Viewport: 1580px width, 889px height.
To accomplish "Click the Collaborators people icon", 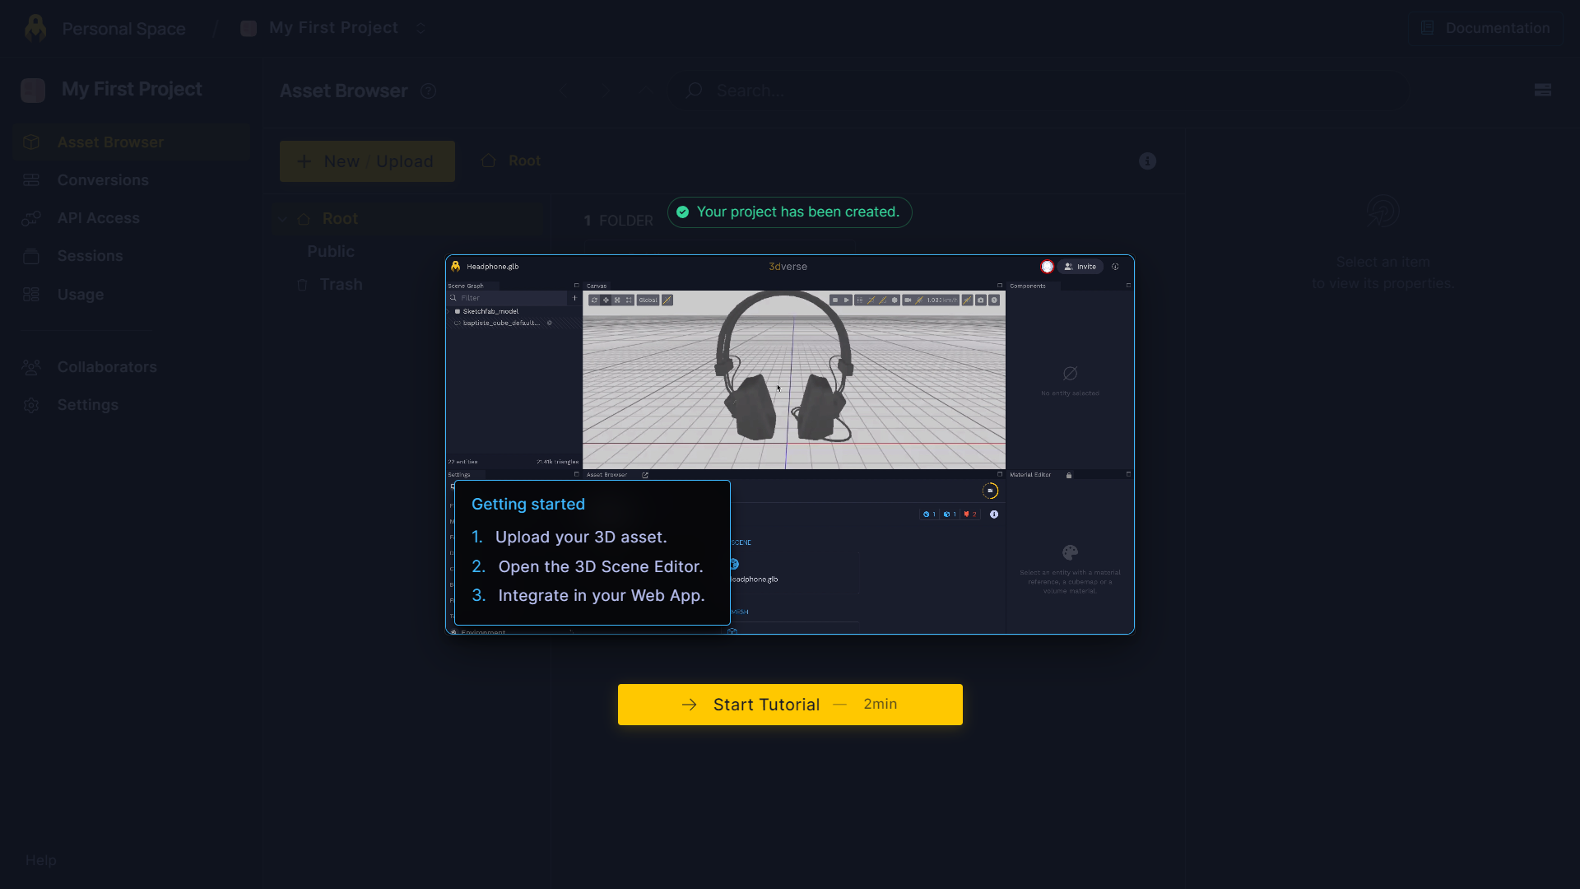I will tap(31, 367).
